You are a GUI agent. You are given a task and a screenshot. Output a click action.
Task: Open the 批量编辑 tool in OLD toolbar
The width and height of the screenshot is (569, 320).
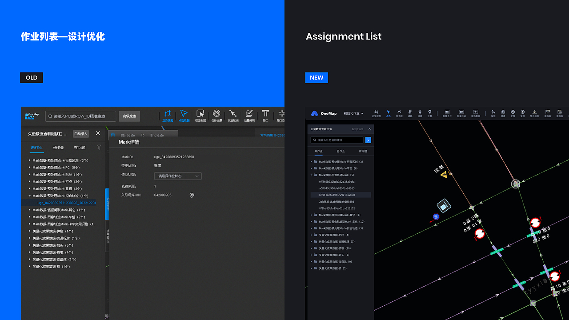tap(249, 116)
